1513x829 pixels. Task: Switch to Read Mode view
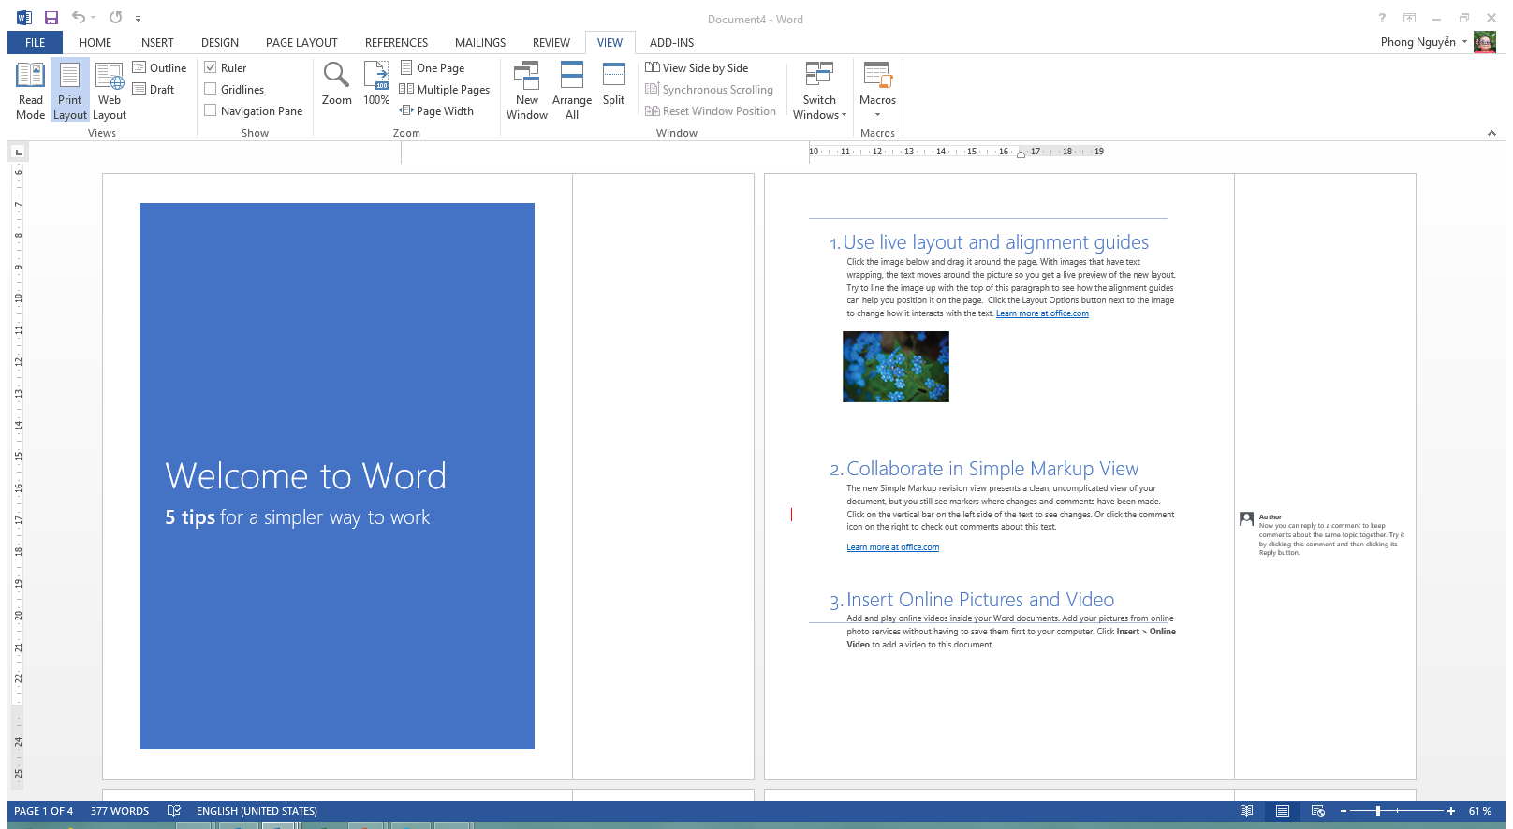click(x=30, y=90)
